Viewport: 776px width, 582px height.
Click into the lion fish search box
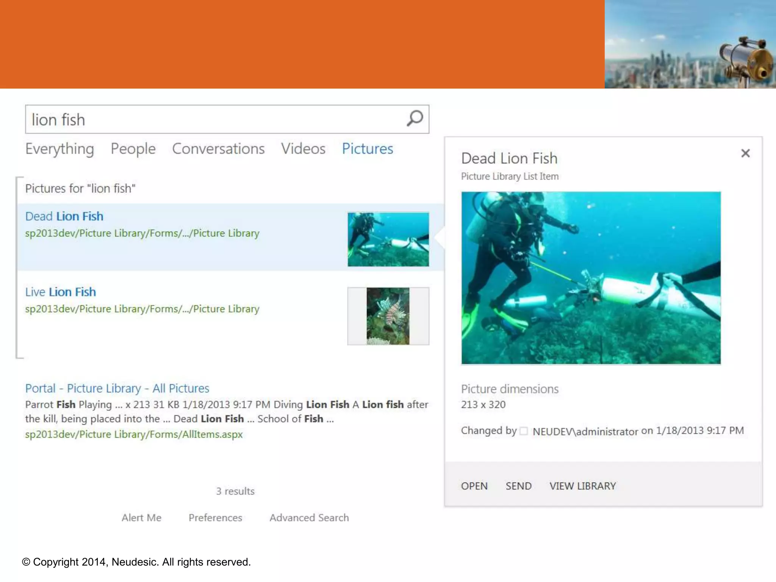tap(212, 120)
